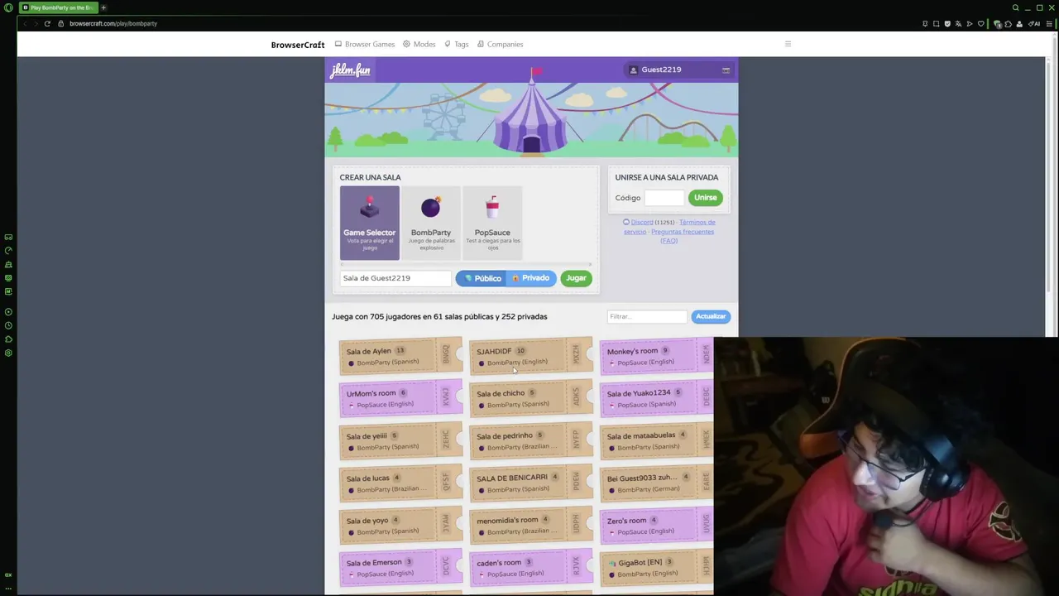
Task: Open the AI assistant button
Action: coord(1034,23)
